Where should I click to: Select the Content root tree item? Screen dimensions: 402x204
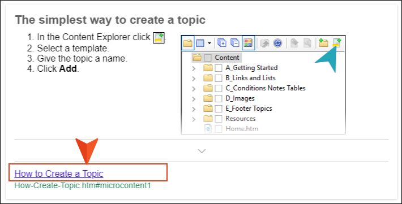(227, 58)
